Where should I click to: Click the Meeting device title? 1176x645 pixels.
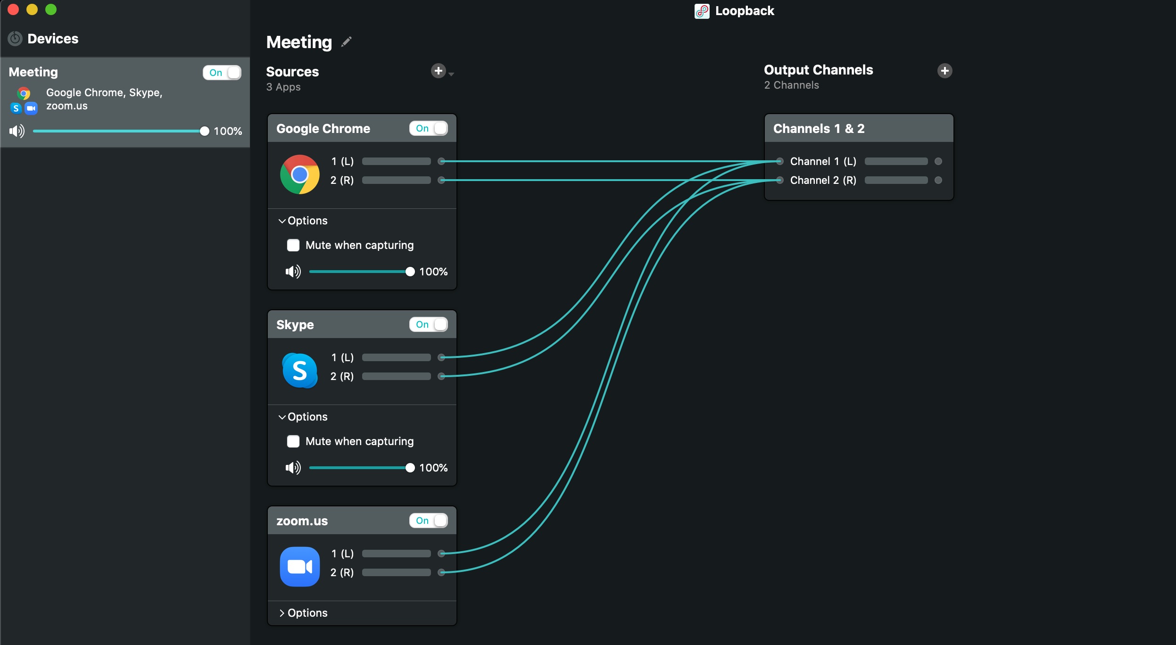33,72
